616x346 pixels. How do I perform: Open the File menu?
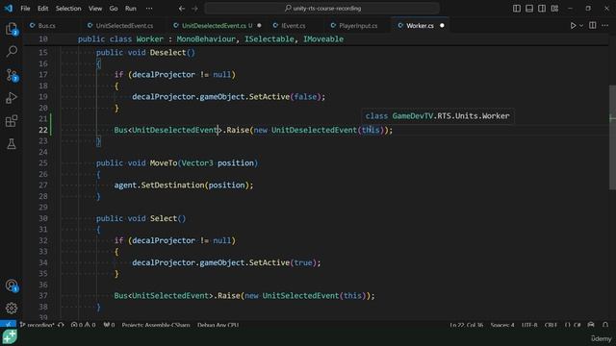[25, 9]
